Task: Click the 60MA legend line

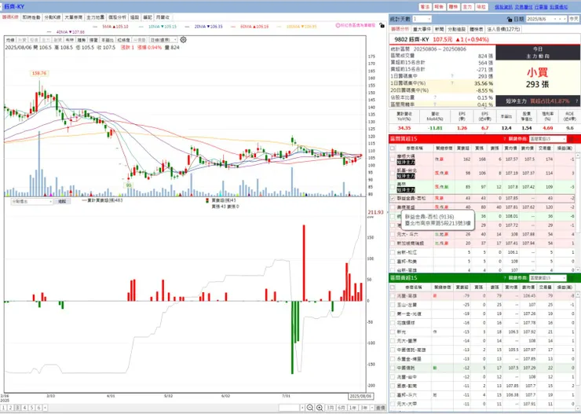Action: coord(250,27)
